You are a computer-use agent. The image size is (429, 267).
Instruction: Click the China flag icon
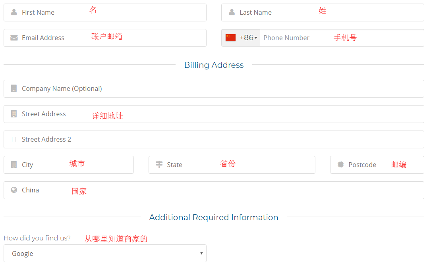tap(230, 38)
